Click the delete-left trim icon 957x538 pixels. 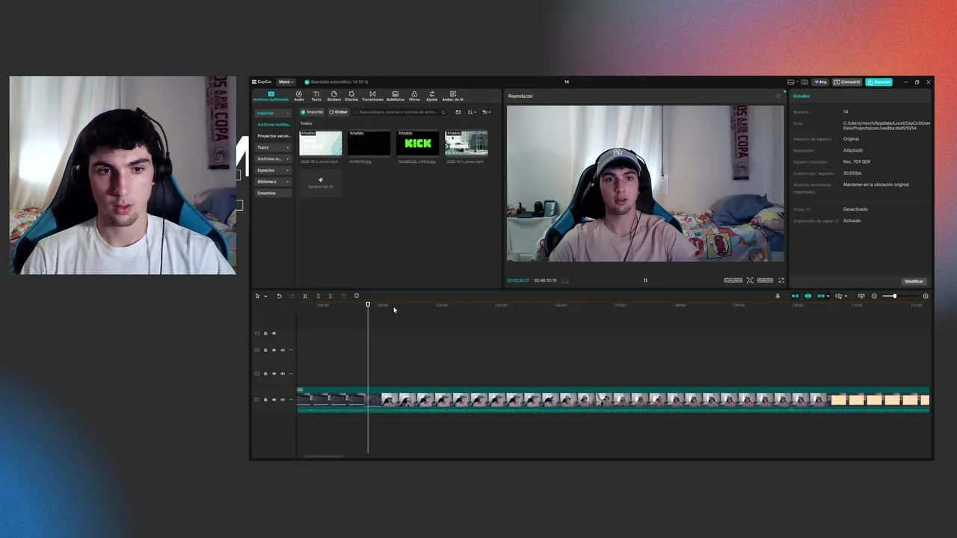[318, 296]
